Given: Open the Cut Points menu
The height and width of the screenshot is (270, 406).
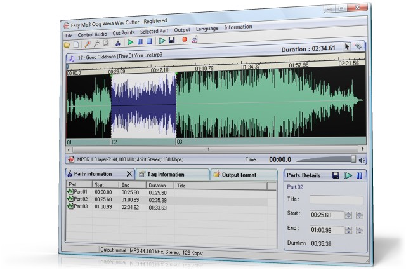Looking at the screenshot, I should coord(124,32).
